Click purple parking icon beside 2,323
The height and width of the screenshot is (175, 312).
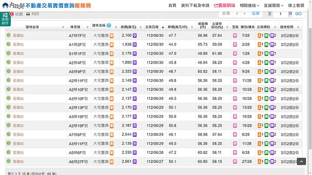(x=135, y=71)
